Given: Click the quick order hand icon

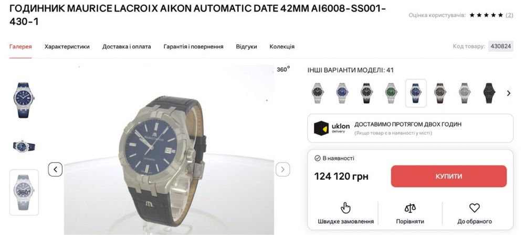Looking at the screenshot, I should [x=345, y=208].
